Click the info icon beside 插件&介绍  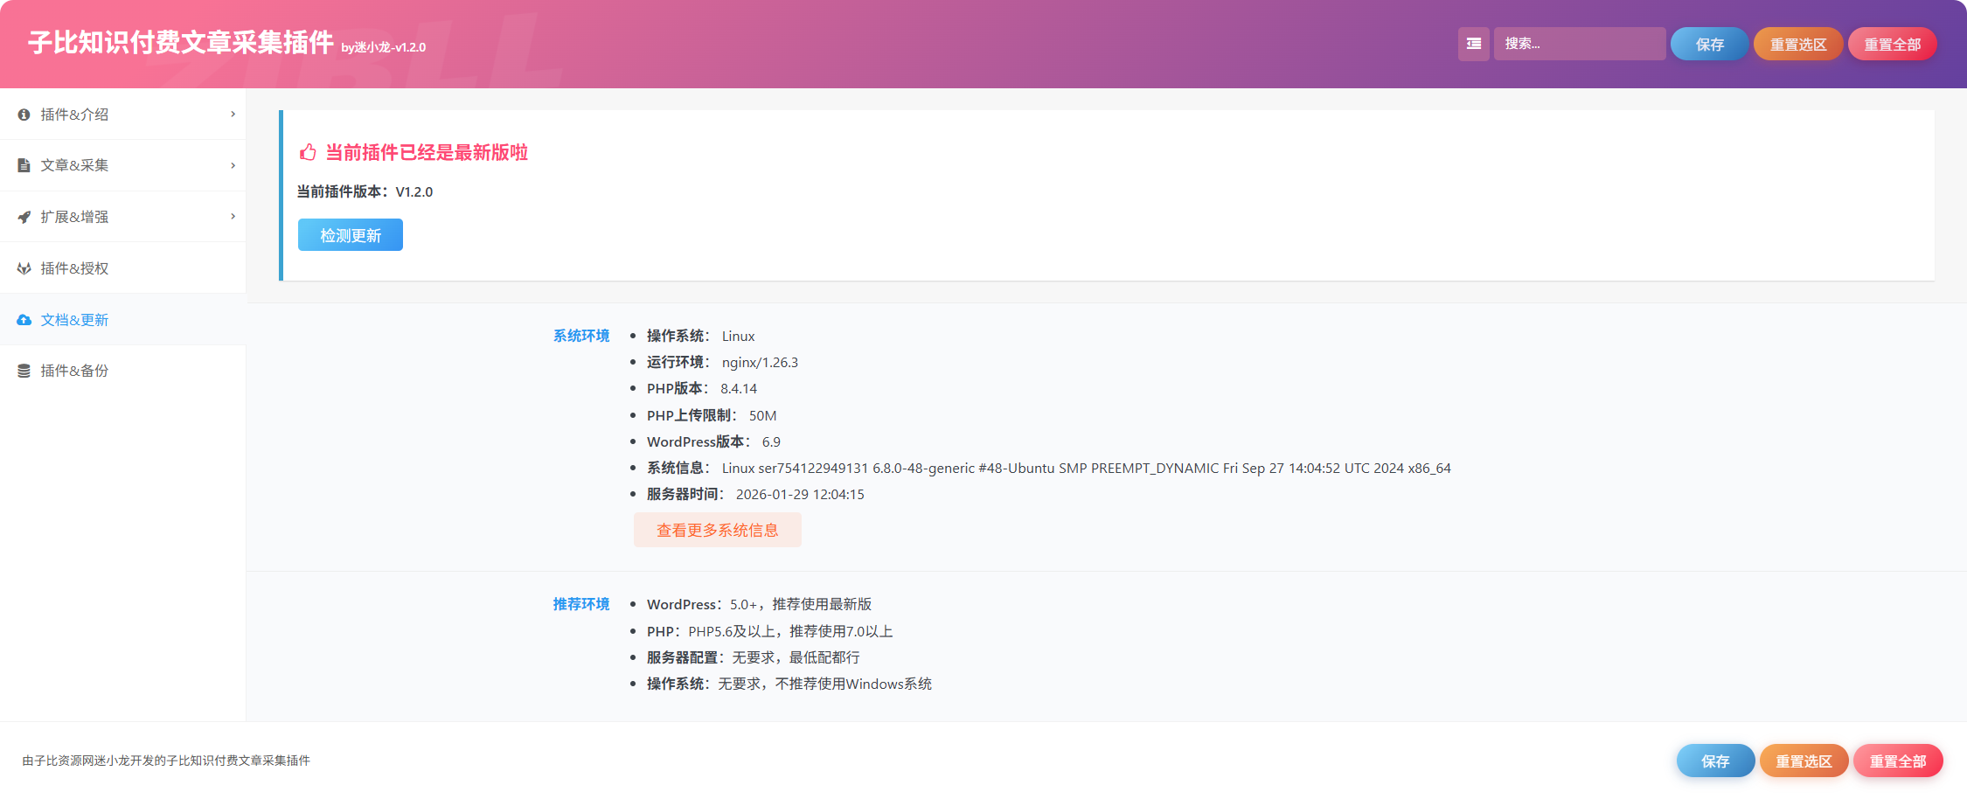(x=24, y=115)
